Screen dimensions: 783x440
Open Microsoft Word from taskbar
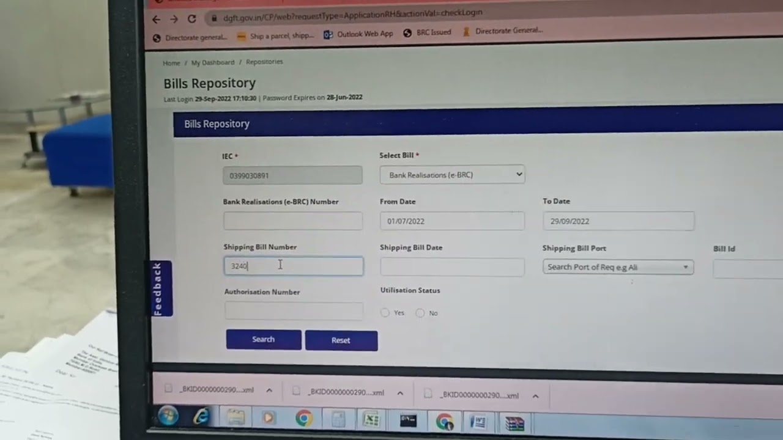click(x=479, y=423)
